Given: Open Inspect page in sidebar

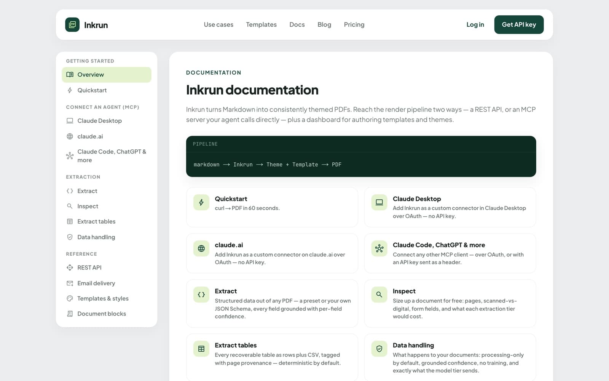Looking at the screenshot, I should (107, 206).
